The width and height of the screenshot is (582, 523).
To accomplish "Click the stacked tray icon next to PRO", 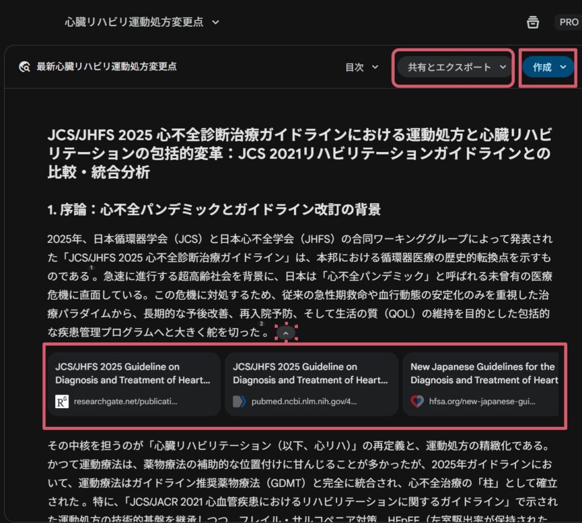I will 533,22.
